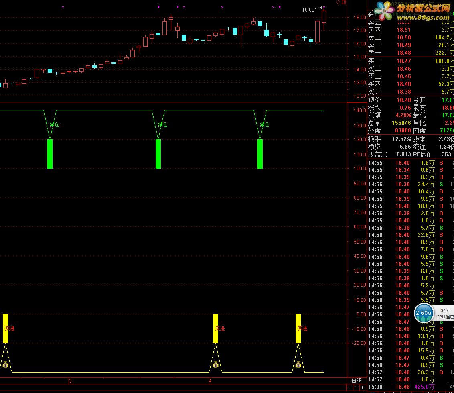Select the 卖四 18.51 order row
This screenshot has height=393, width=454.
(411, 30)
